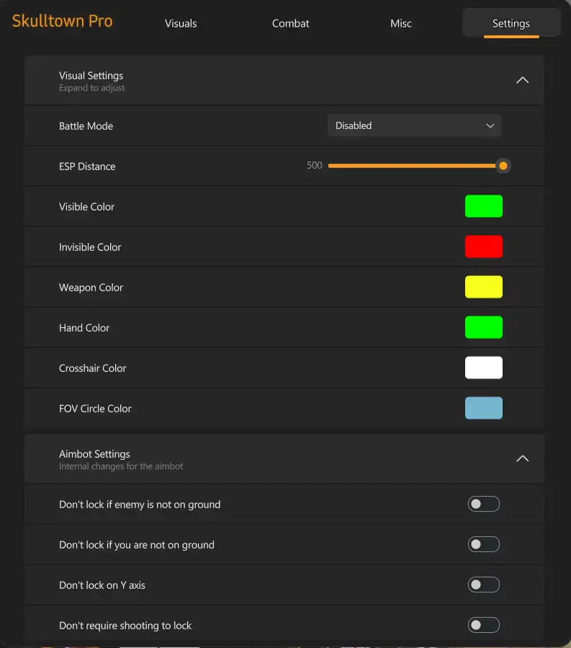Screen dimensions: 571x648
Task: Switch to the Combat tab
Action: 291,23
